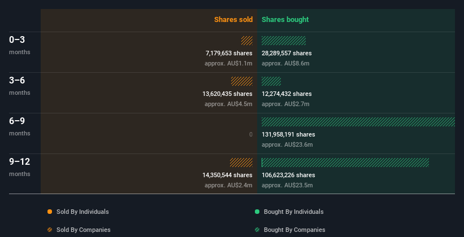Click the approx. AU$2.7m amount
Image resolution: width=464 pixels, height=237 pixels.
(285, 104)
